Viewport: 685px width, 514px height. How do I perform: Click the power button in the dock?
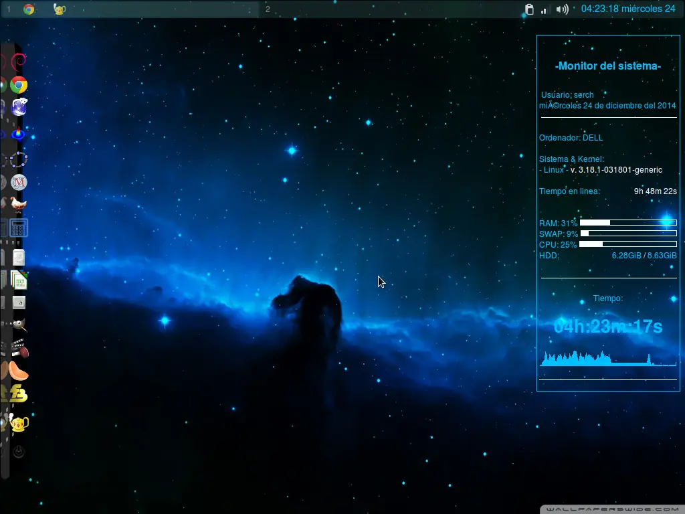click(x=19, y=452)
